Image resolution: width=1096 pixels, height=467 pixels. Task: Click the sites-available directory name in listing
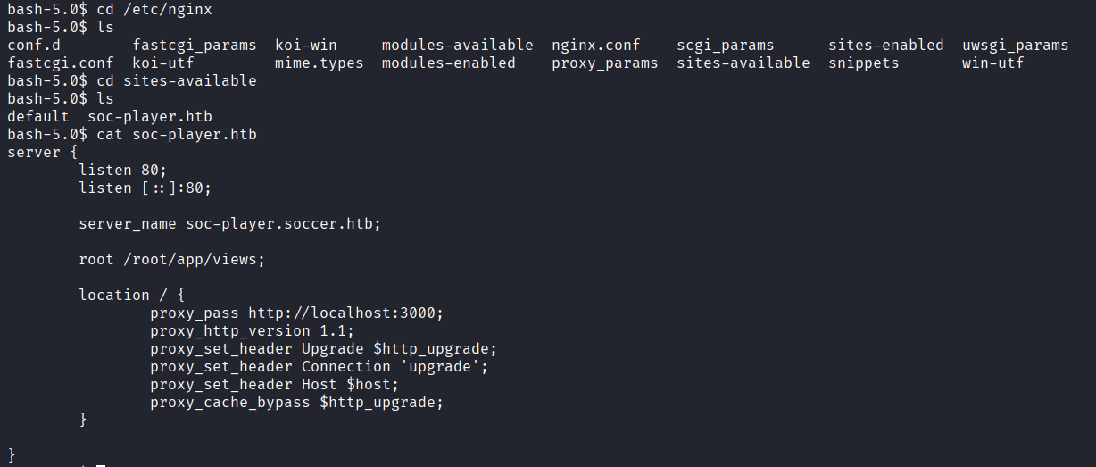click(743, 63)
